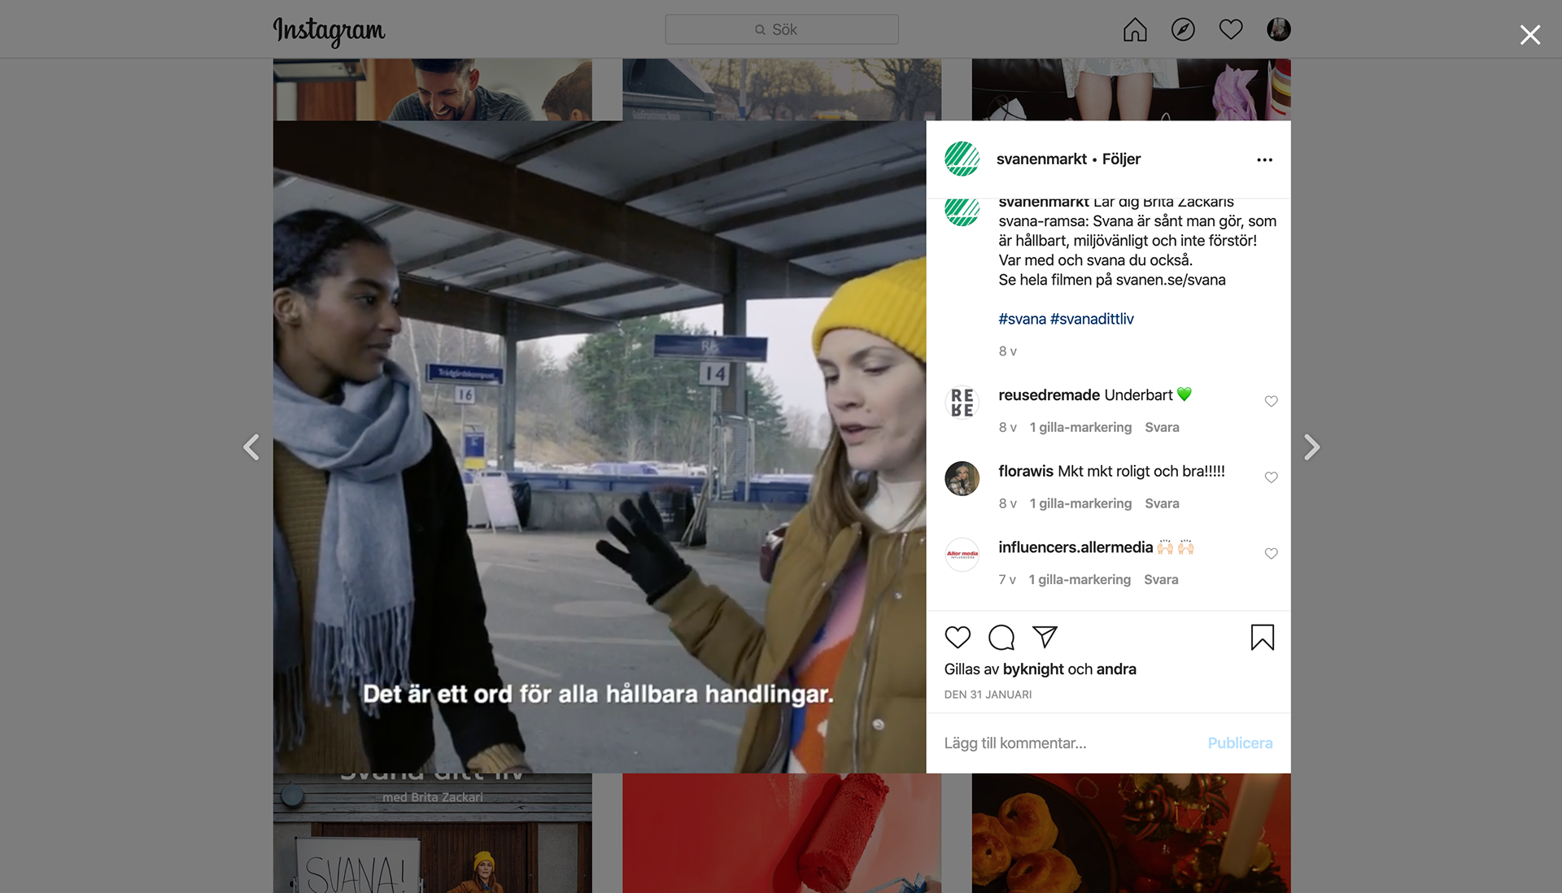Open the red paint roller thumbnail
The width and height of the screenshot is (1562, 893).
click(x=782, y=833)
